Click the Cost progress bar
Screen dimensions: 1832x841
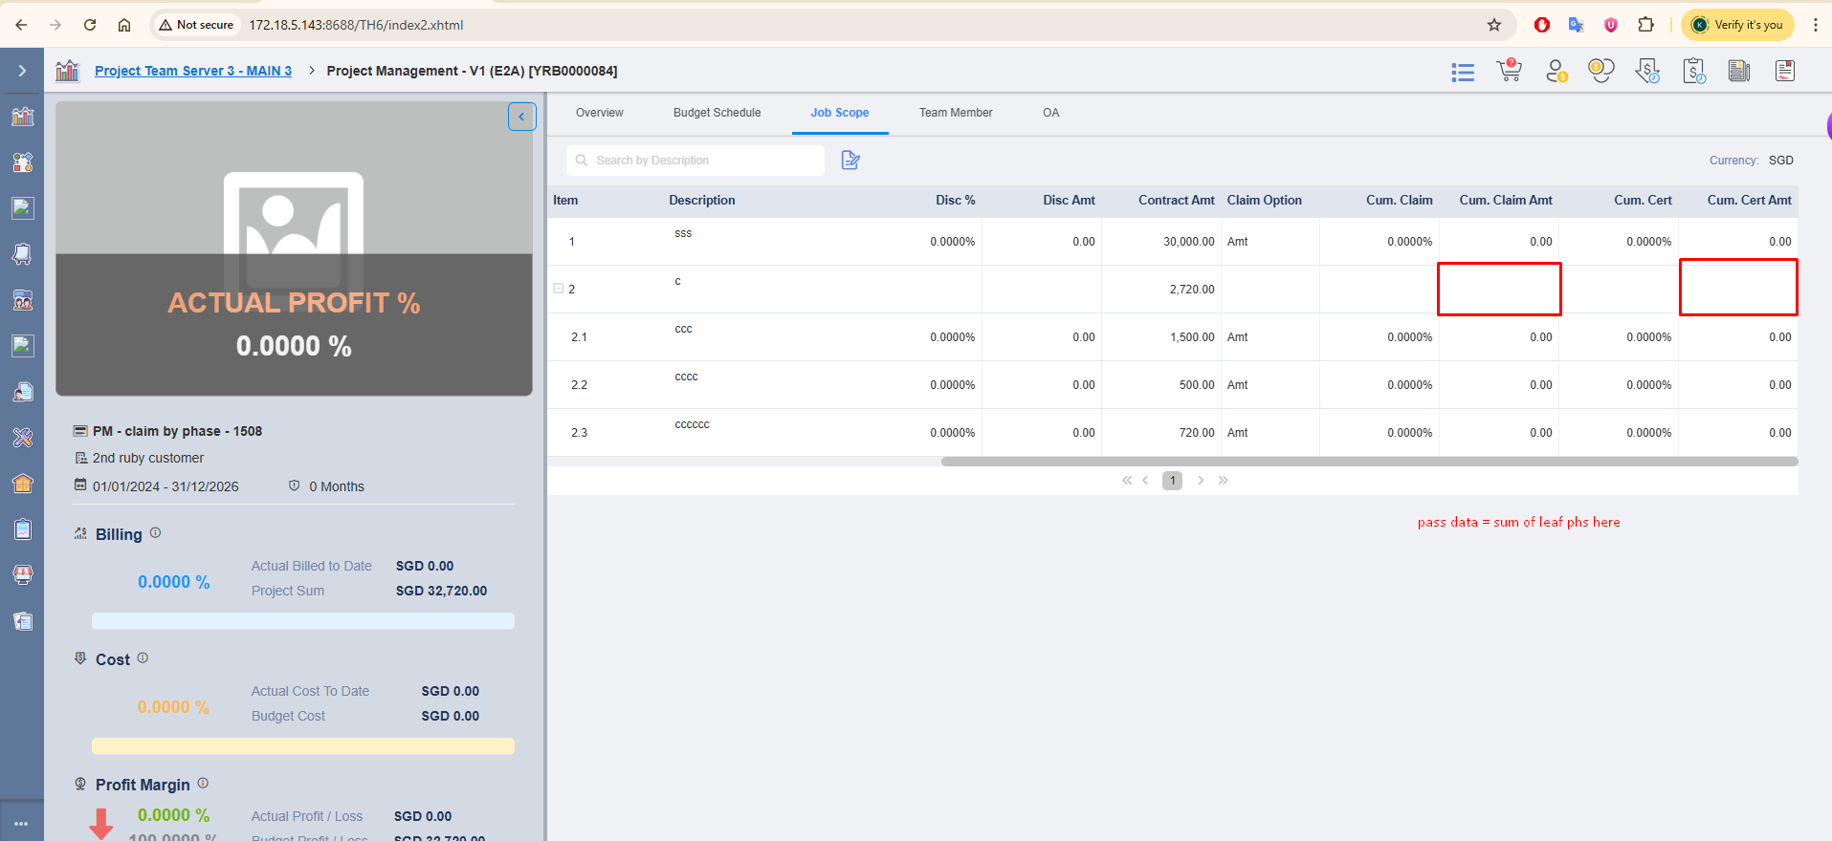[x=303, y=746]
